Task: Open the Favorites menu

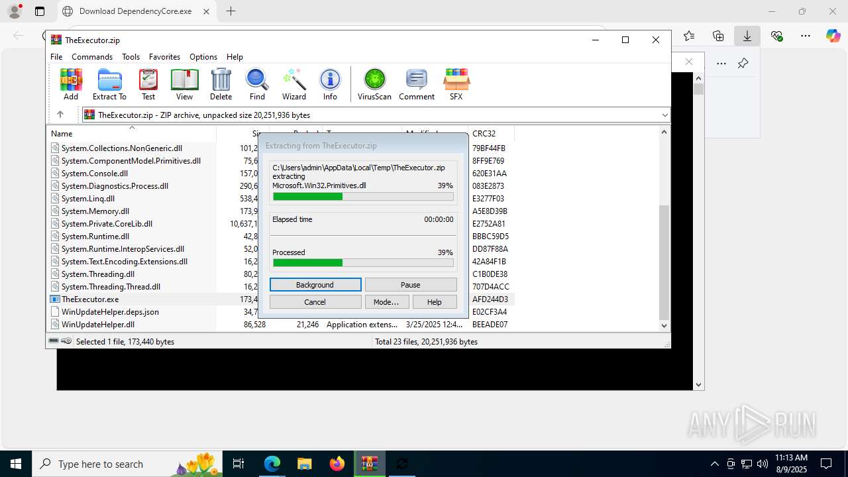Action: click(164, 57)
